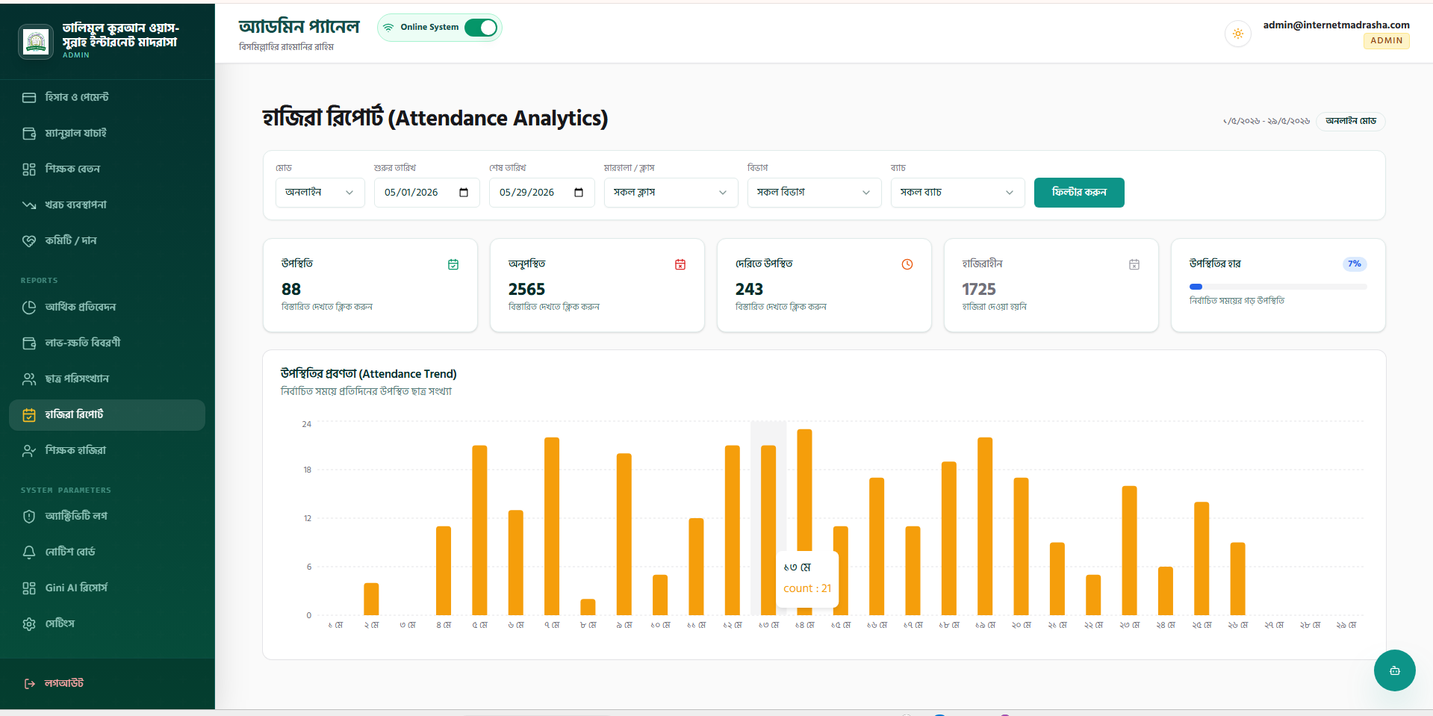Image resolution: width=1433 pixels, height=716 pixels.
Task: Click the bell icon for নোটিশ বোর্ড
Action: (x=29, y=552)
